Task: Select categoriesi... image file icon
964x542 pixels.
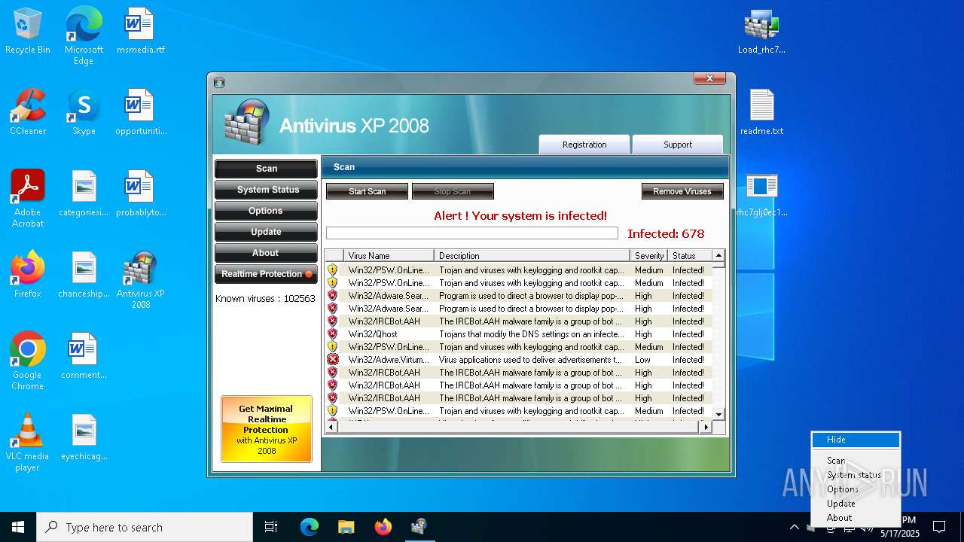Action: [84, 193]
